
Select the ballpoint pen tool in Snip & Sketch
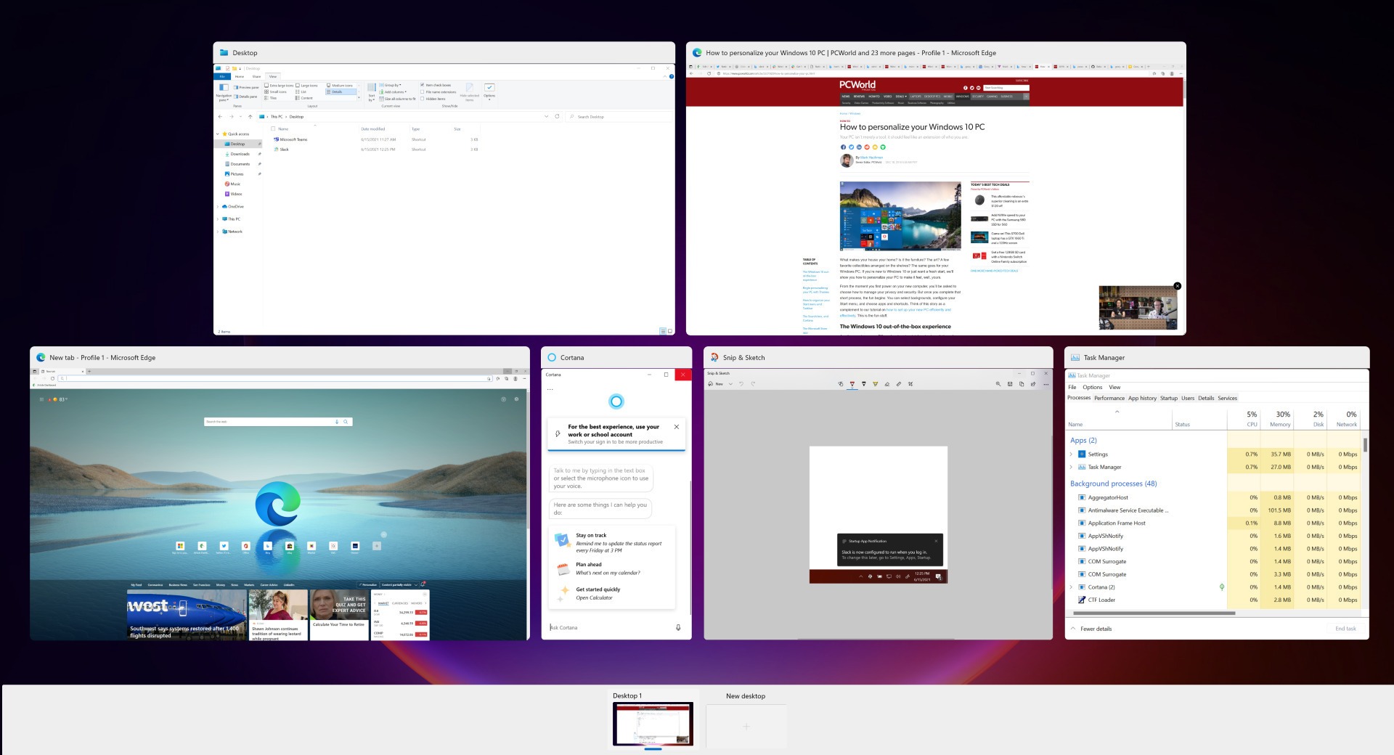[x=852, y=384]
